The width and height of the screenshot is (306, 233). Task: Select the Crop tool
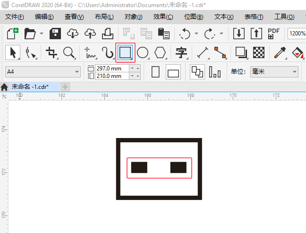tap(52, 53)
